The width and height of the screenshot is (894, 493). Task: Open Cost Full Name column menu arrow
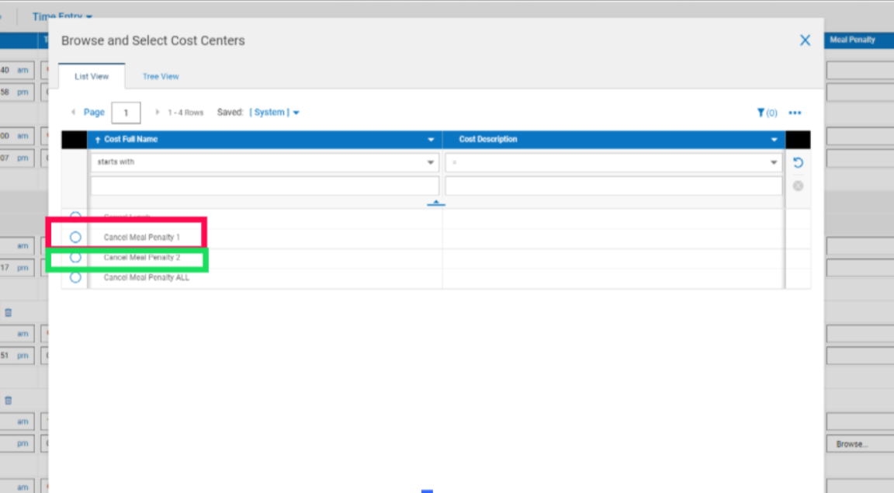coord(431,139)
